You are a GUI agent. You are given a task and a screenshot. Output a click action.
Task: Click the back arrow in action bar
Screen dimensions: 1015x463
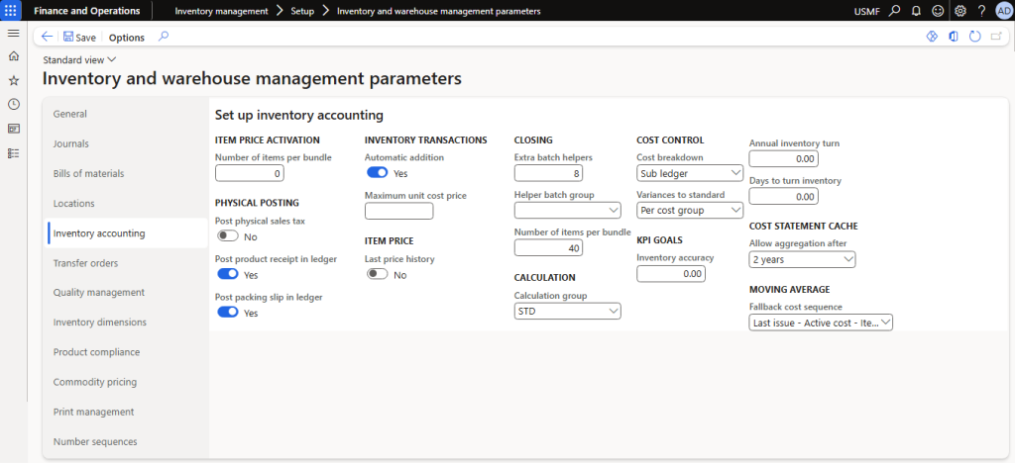(x=48, y=37)
